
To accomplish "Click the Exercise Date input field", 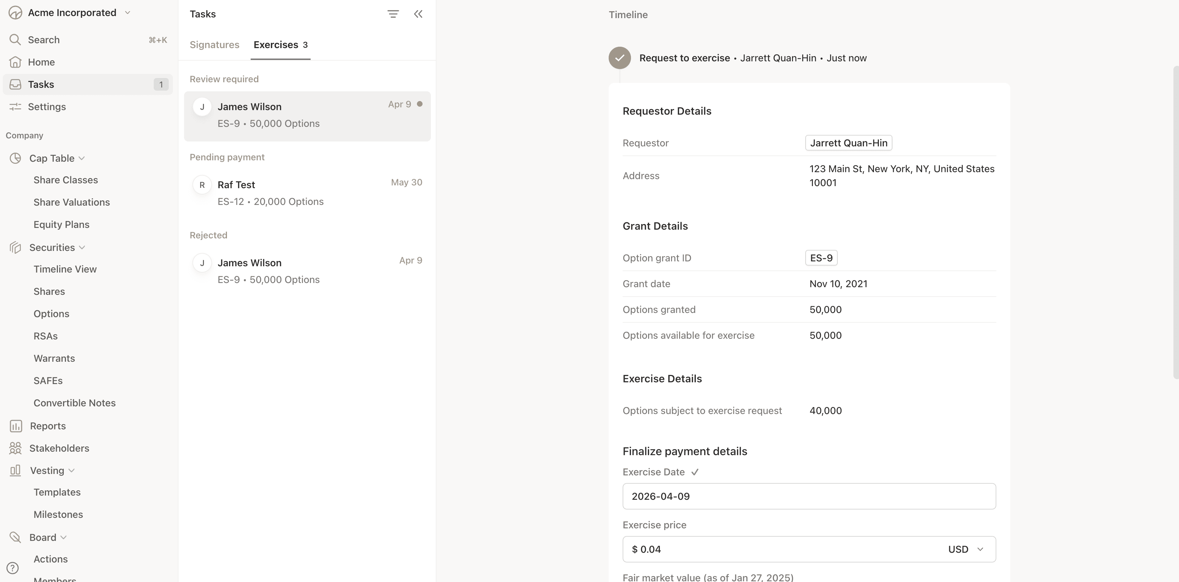I will coord(808,496).
